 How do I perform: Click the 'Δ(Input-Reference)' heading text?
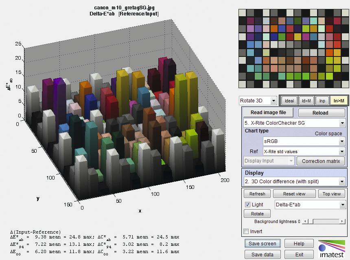click(x=35, y=232)
